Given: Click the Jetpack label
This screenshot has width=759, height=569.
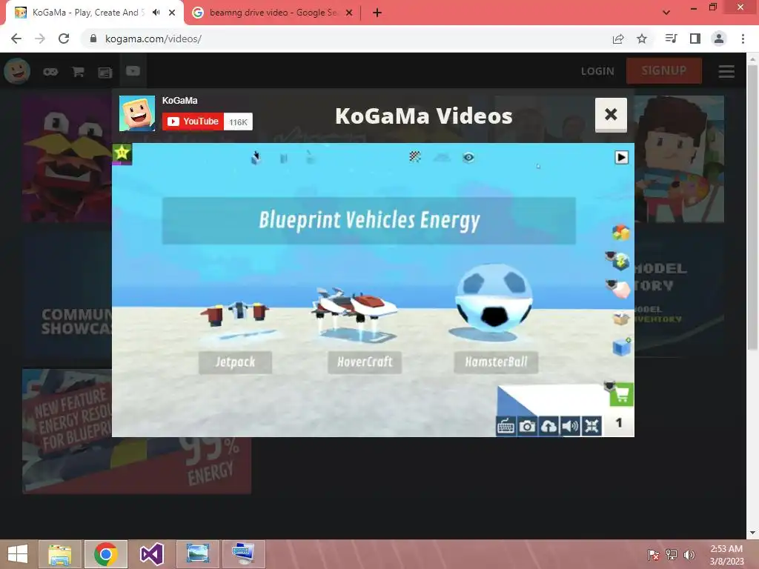Looking at the screenshot, I should pyautogui.click(x=235, y=362).
